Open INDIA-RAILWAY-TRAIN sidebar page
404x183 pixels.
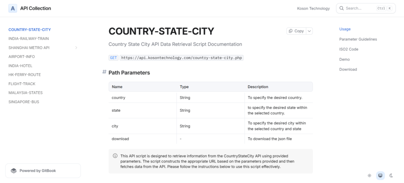[28, 39]
